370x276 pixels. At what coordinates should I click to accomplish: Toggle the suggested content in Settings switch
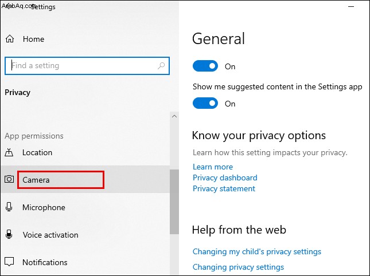click(x=205, y=103)
